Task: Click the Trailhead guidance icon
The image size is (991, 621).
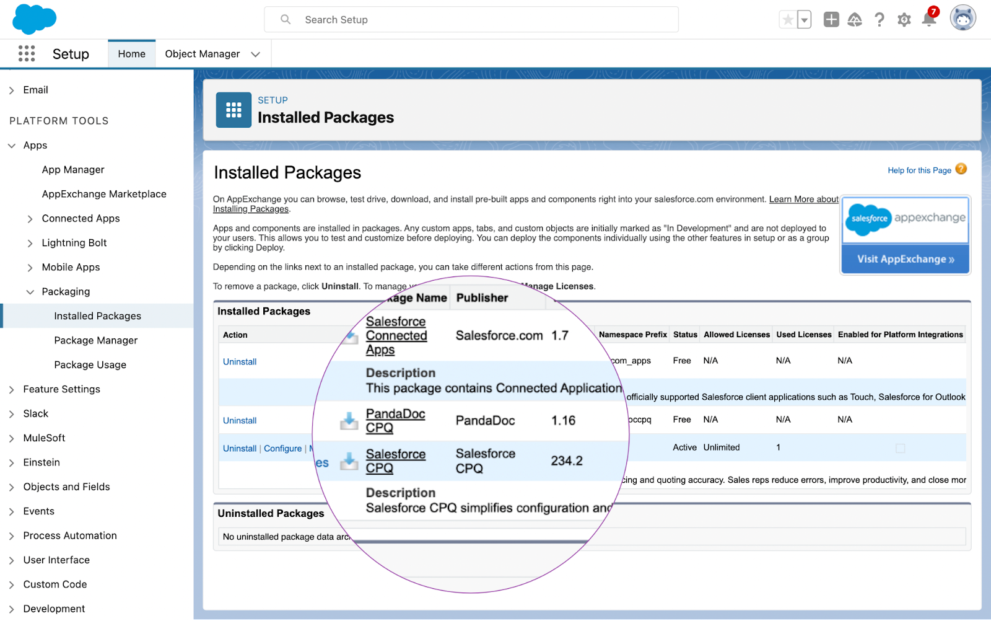Action: [x=855, y=20]
